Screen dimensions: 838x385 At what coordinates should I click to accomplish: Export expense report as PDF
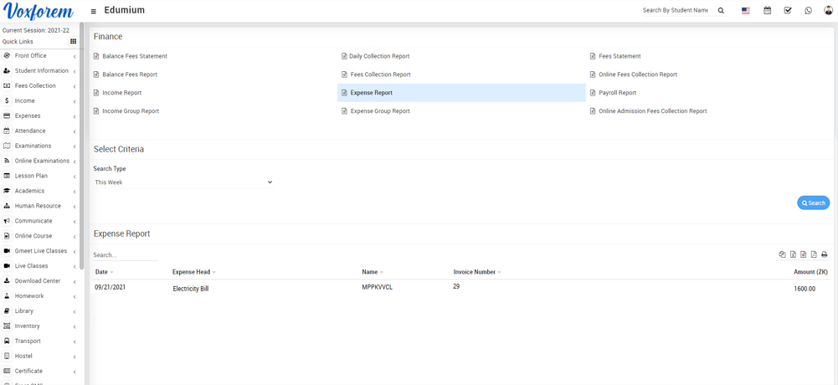pyautogui.click(x=814, y=254)
